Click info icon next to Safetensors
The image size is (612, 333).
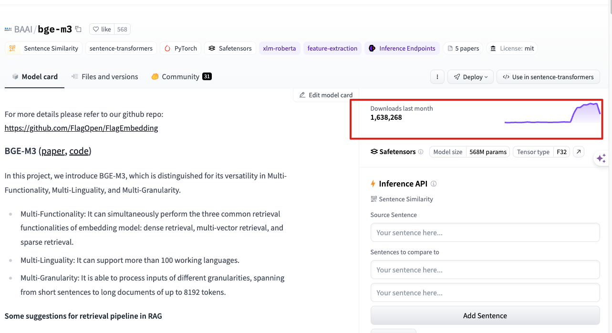point(421,152)
